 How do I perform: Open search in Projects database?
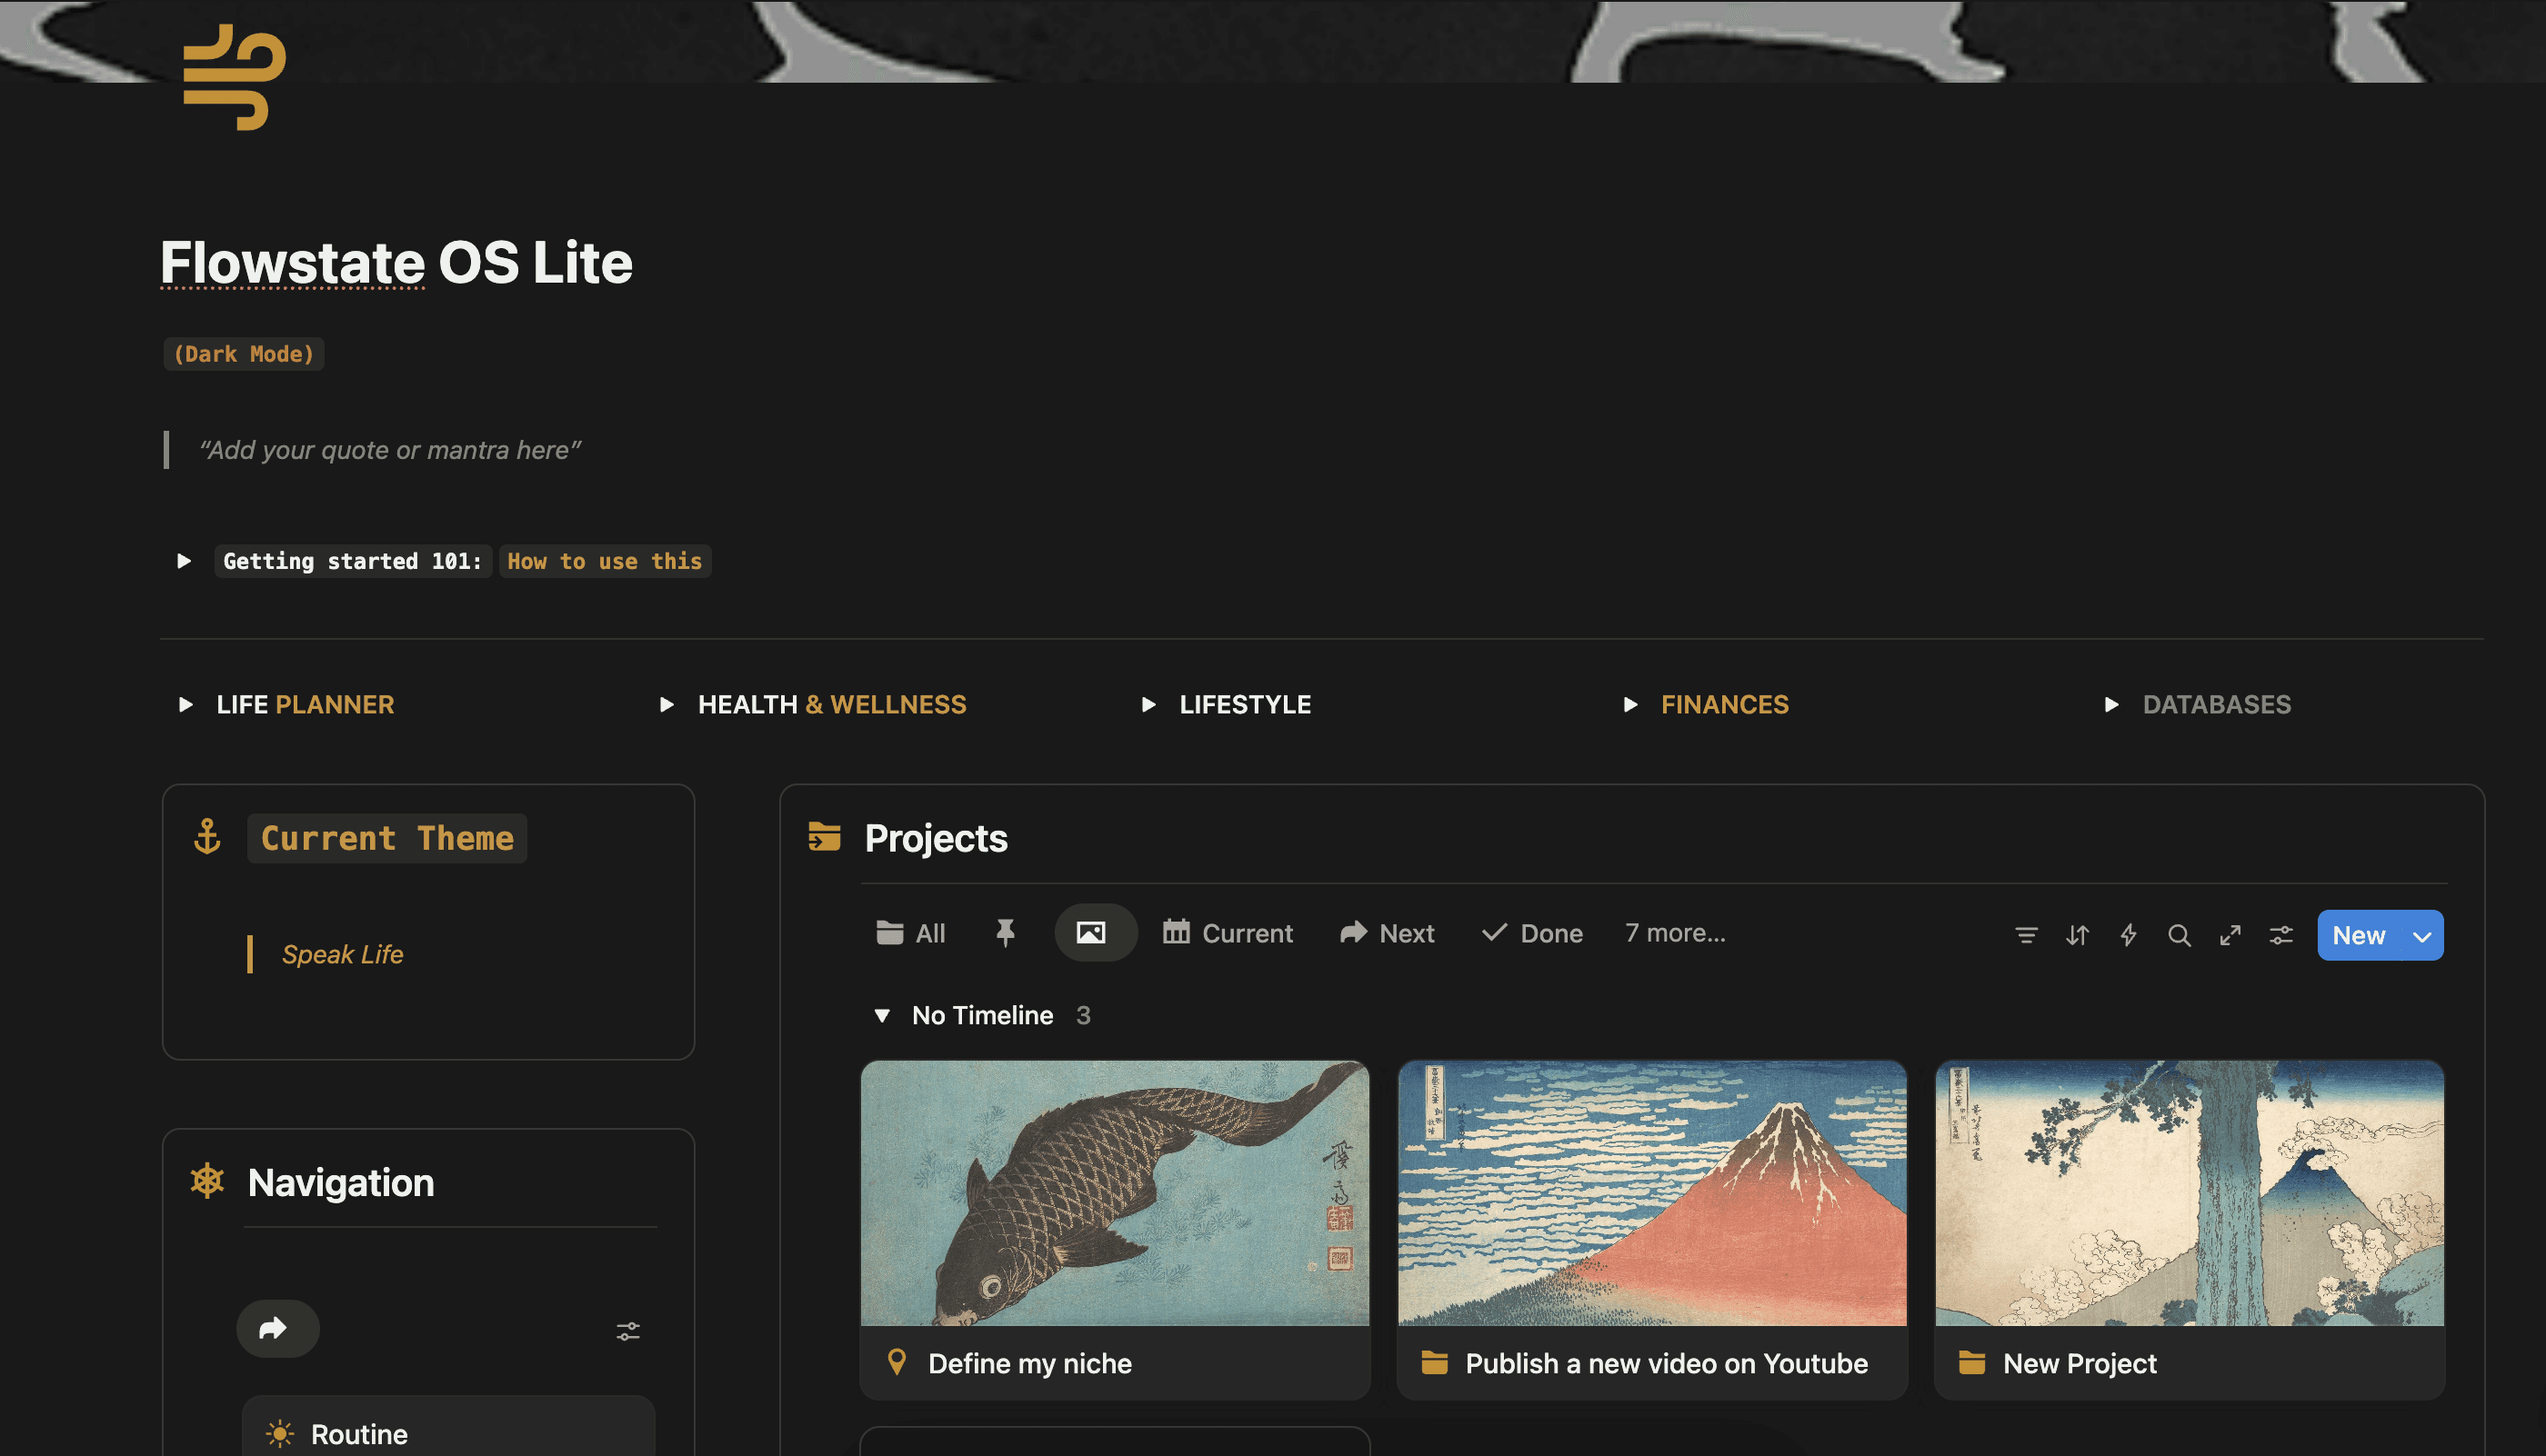2179,935
